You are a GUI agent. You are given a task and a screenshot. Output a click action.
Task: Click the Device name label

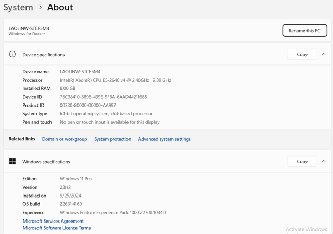(x=36, y=72)
